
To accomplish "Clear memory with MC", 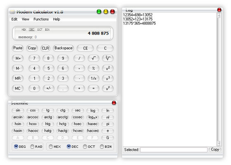I will pos(18,88).
